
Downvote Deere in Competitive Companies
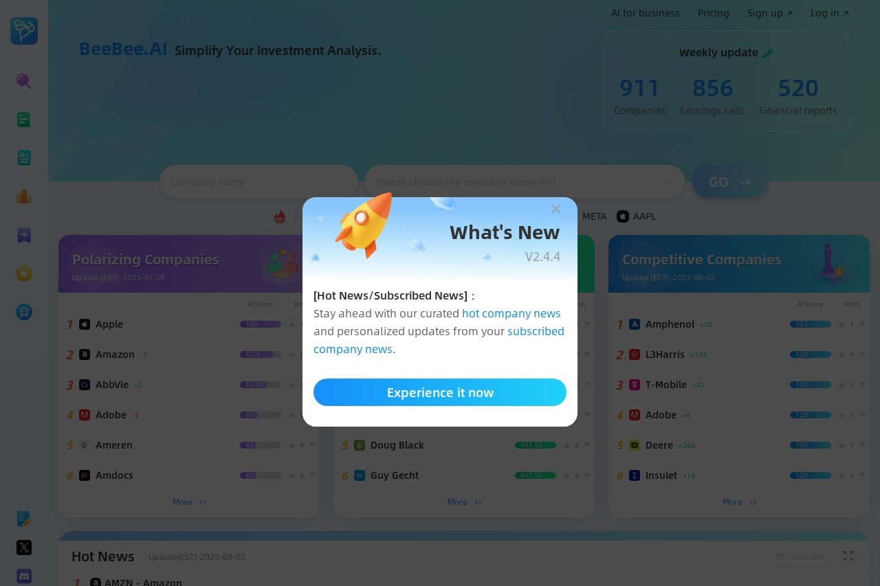point(862,445)
